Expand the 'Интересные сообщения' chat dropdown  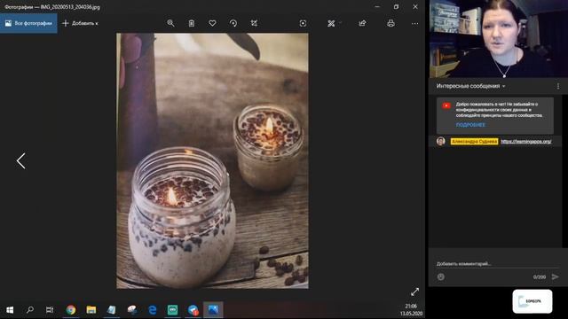(x=470, y=86)
